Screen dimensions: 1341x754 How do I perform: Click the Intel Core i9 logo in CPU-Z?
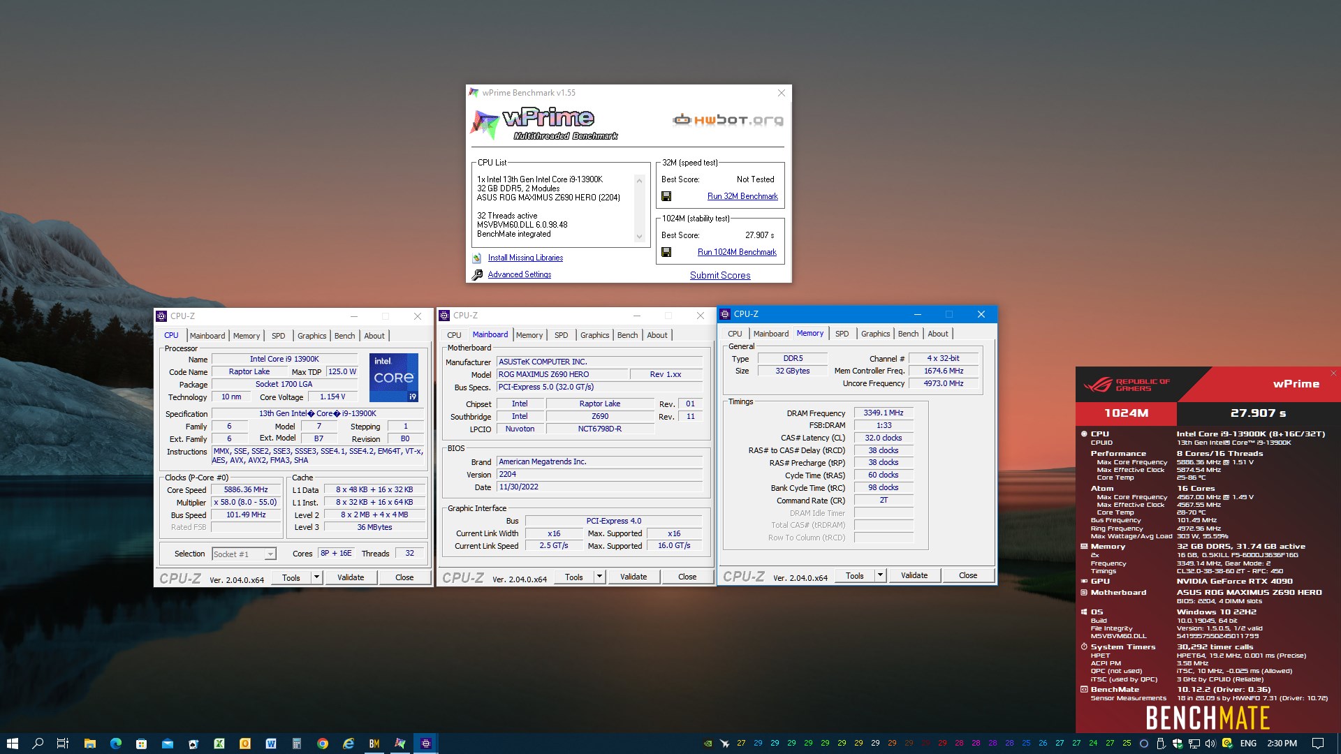coord(394,378)
